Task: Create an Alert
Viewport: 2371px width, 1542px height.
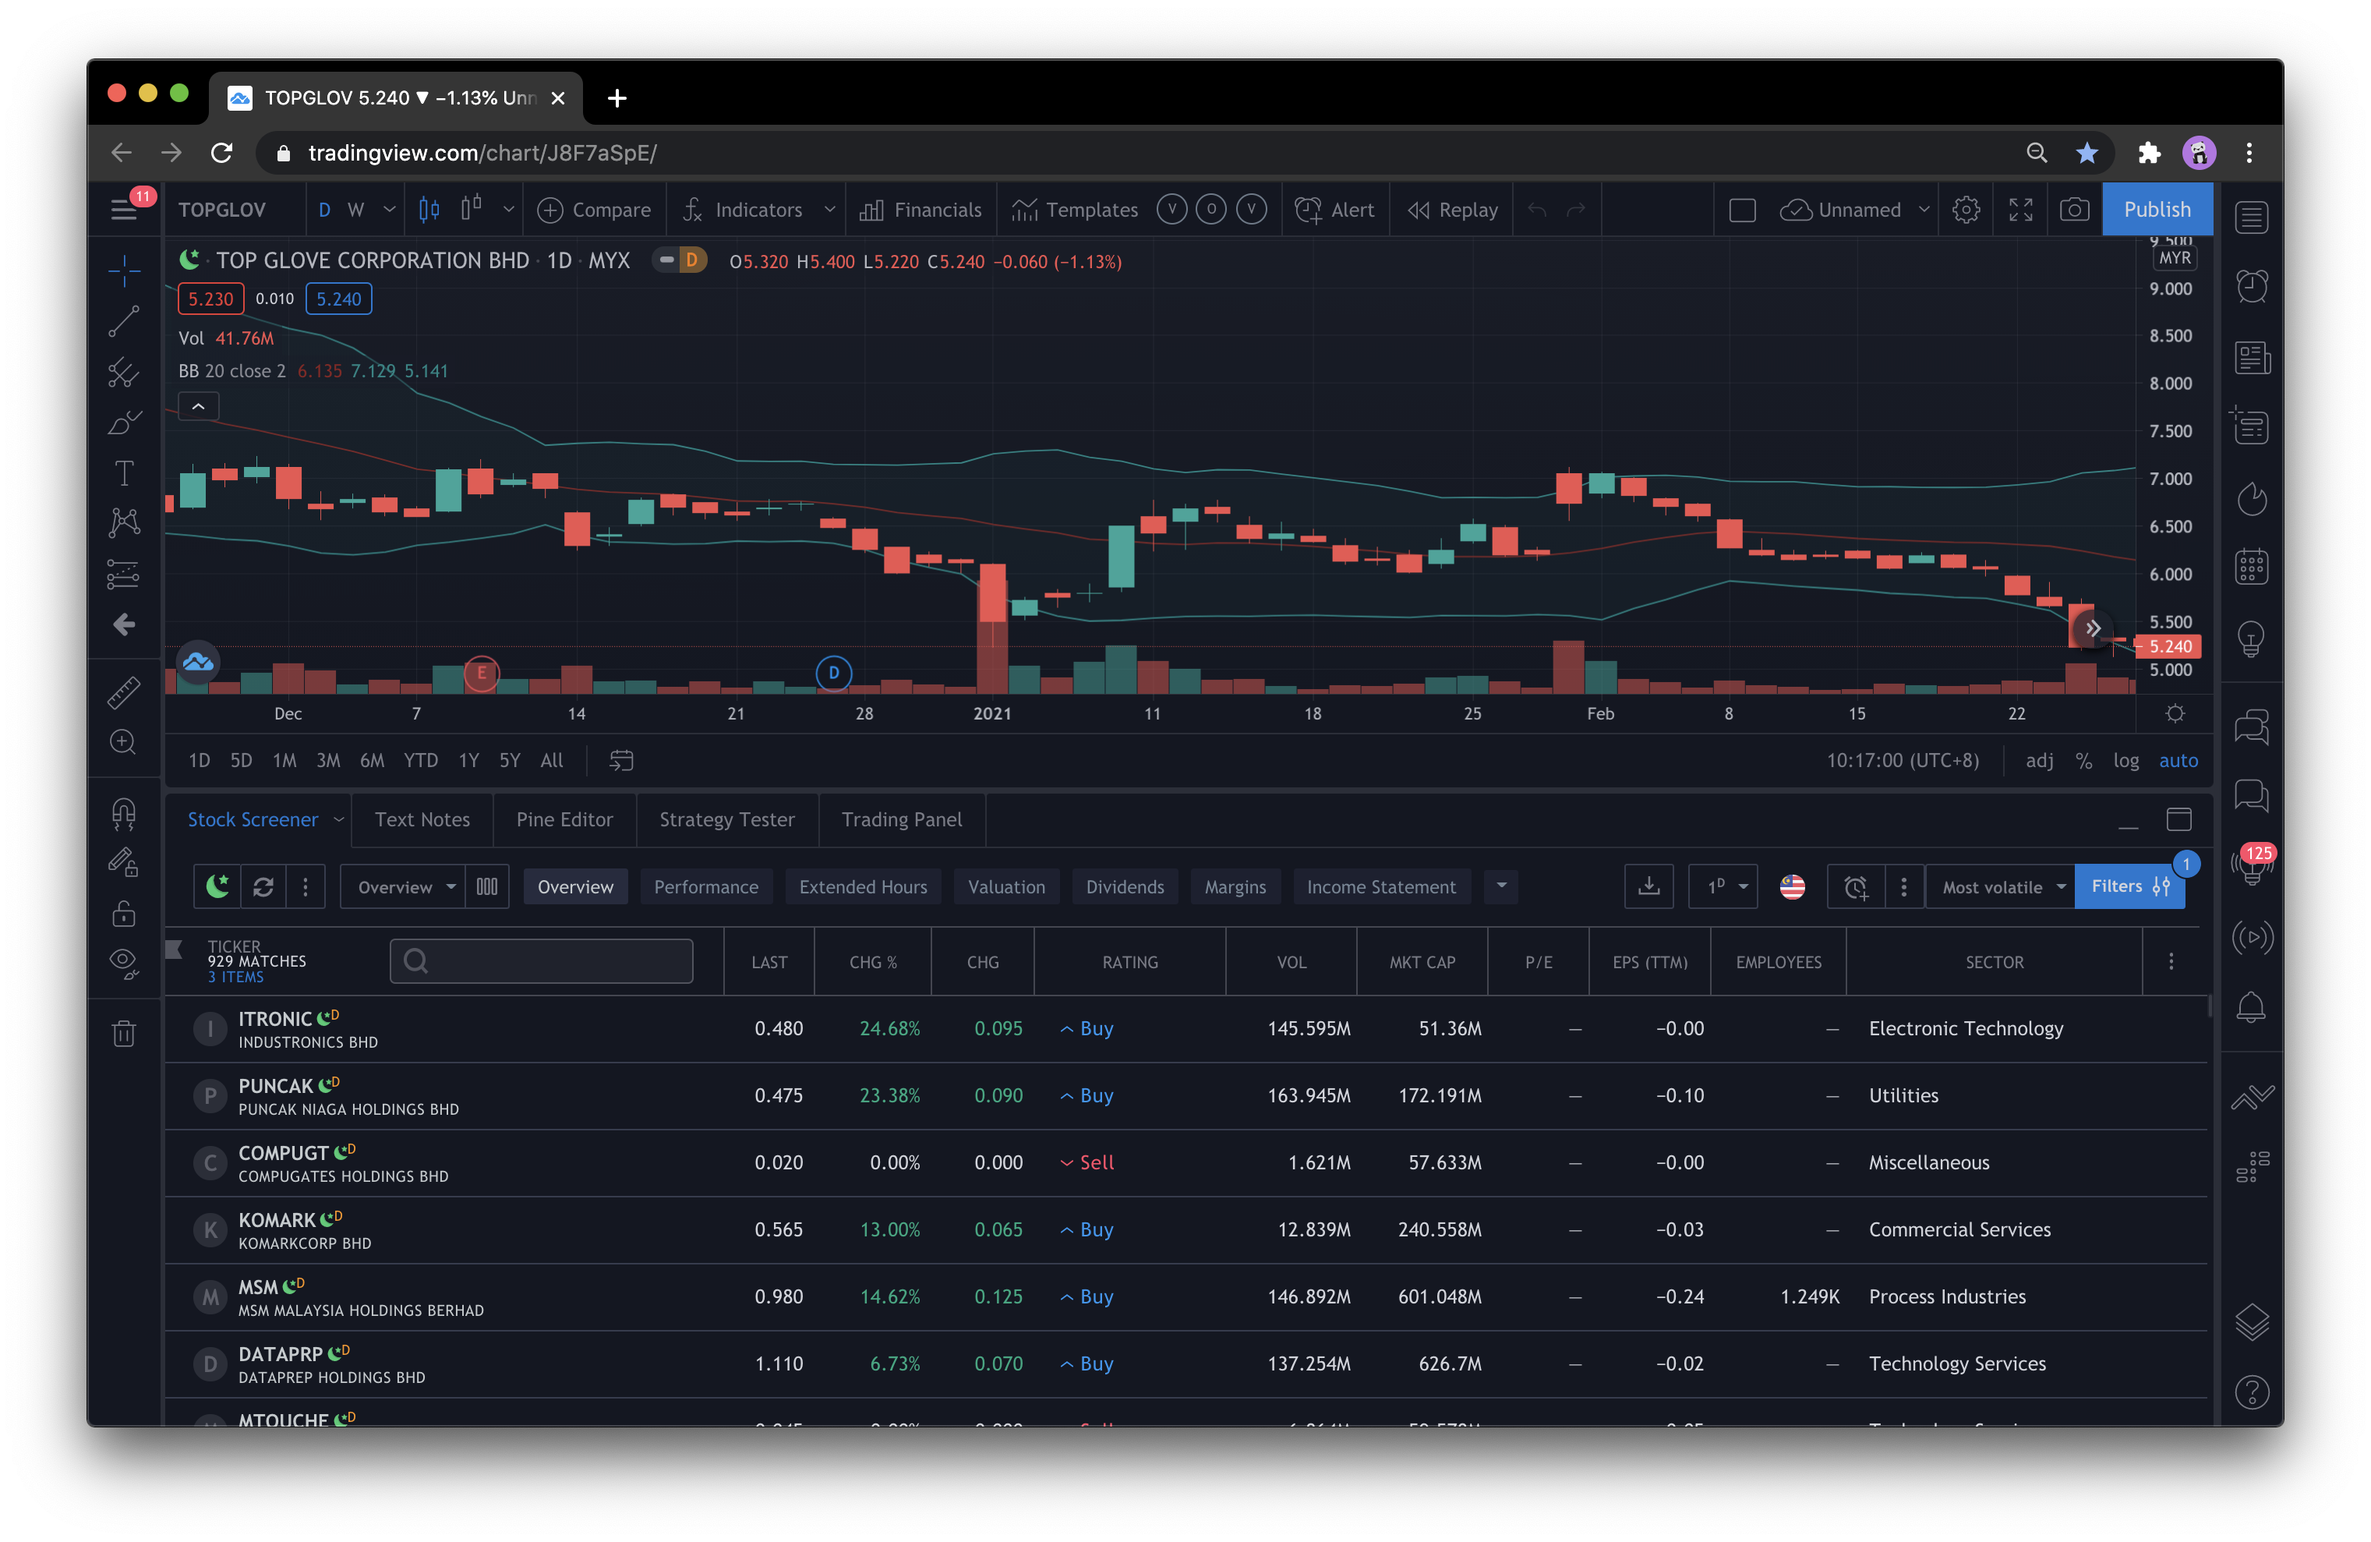Action: (1335, 209)
